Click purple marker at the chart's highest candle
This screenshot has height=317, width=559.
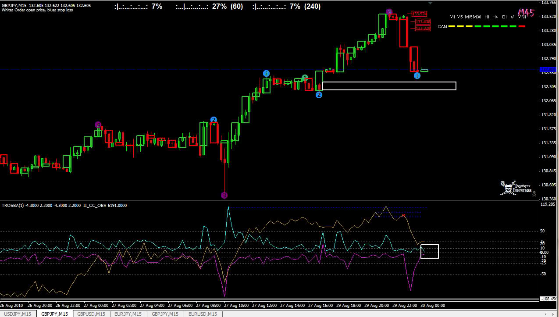point(389,11)
